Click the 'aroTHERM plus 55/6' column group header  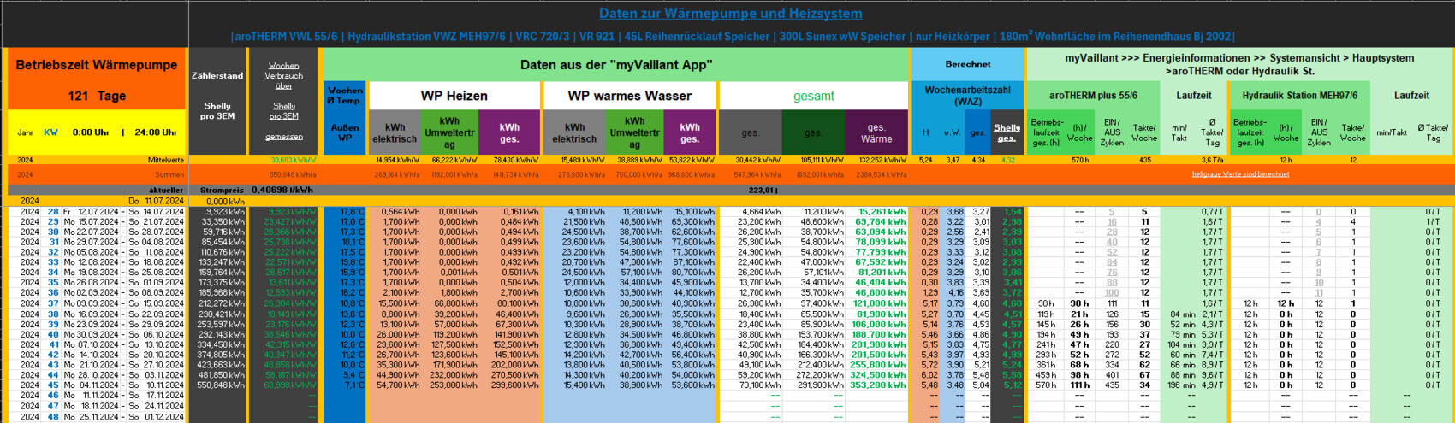tap(1093, 96)
